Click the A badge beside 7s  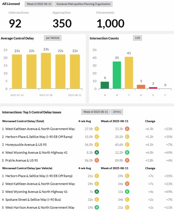coord(97,191)
